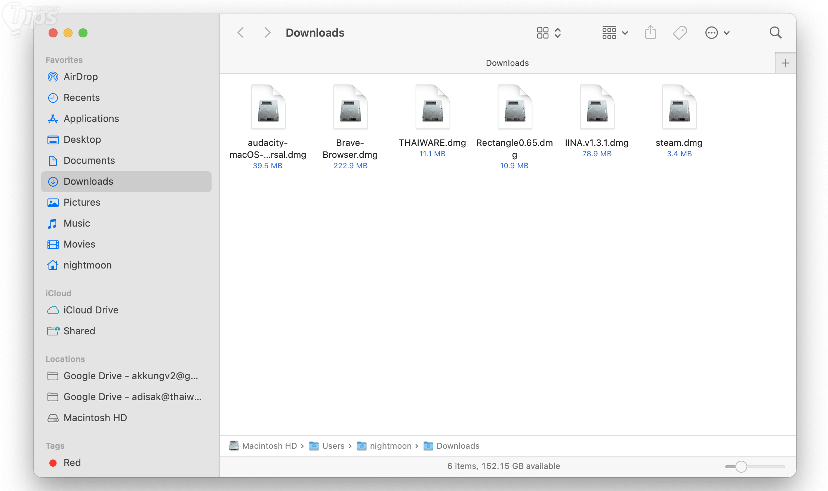Screen dimensions: 828x491
Task: Click nightmoon folder in path bar
Action: click(x=390, y=446)
